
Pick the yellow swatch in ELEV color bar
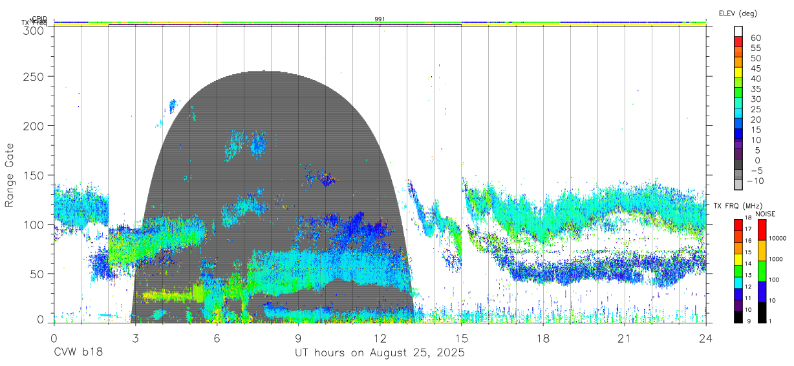click(738, 72)
